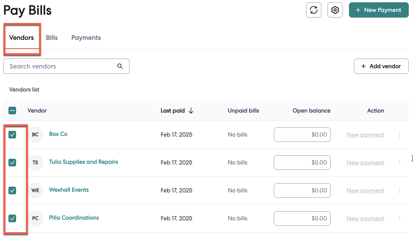This screenshot has height=236, width=413.
Task: Click the TS vendor avatar
Action: [x=35, y=163]
